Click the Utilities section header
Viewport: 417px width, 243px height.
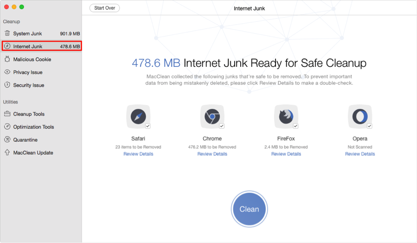click(10, 102)
